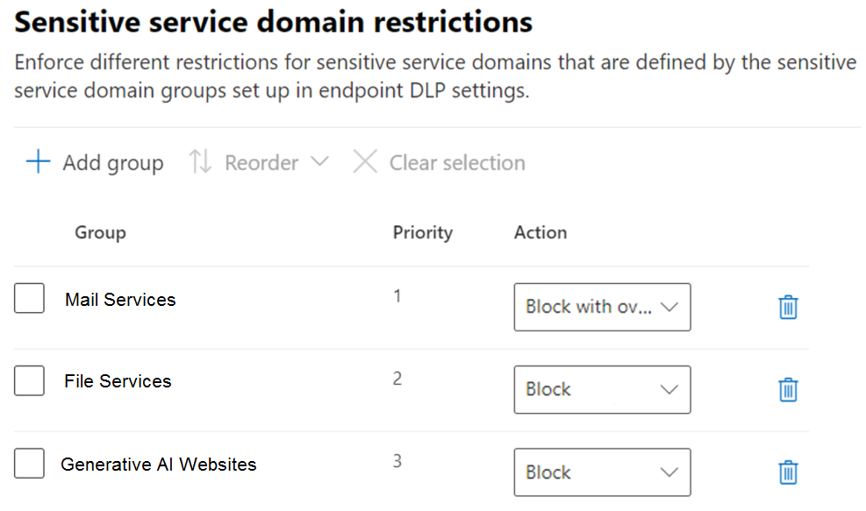Click the plus icon beside Add group
This screenshot has height=511, width=866.
[38, 161]
